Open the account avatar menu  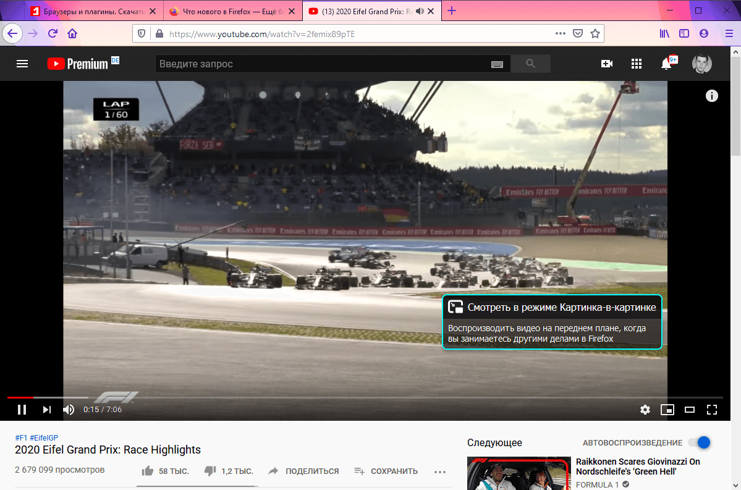click(702, 64)
